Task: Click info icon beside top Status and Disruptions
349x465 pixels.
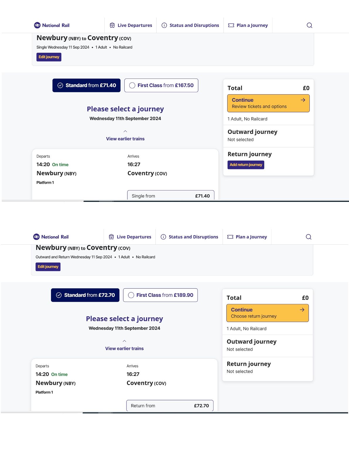Action: [164, 25]
